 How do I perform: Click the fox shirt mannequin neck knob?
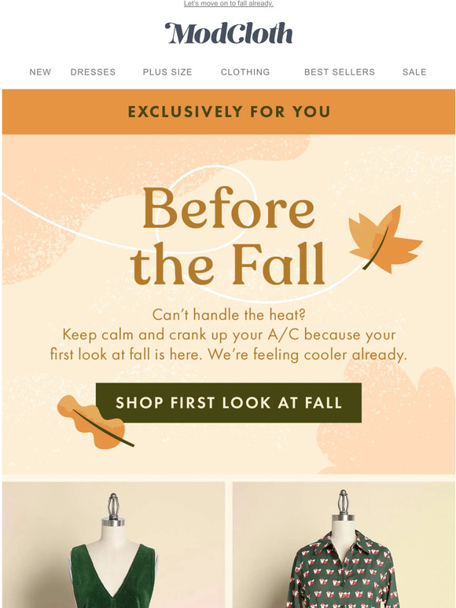[x=343, y=505]
